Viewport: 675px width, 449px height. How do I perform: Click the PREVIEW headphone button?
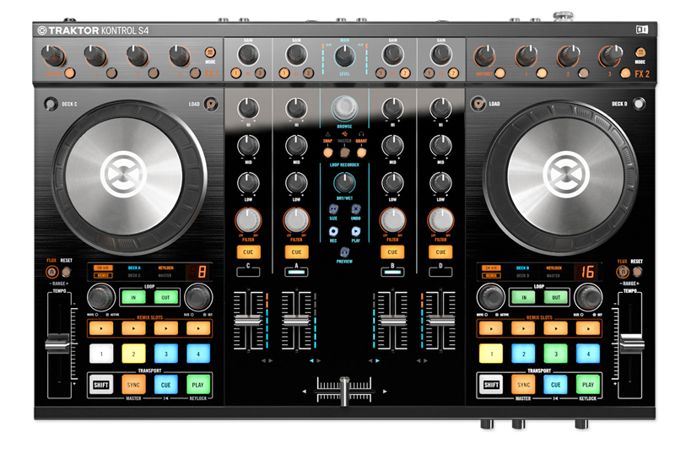[344, 252]
